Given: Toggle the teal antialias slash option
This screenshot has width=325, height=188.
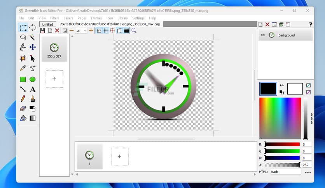Looking at the screenshot, I should pos(308,85).
